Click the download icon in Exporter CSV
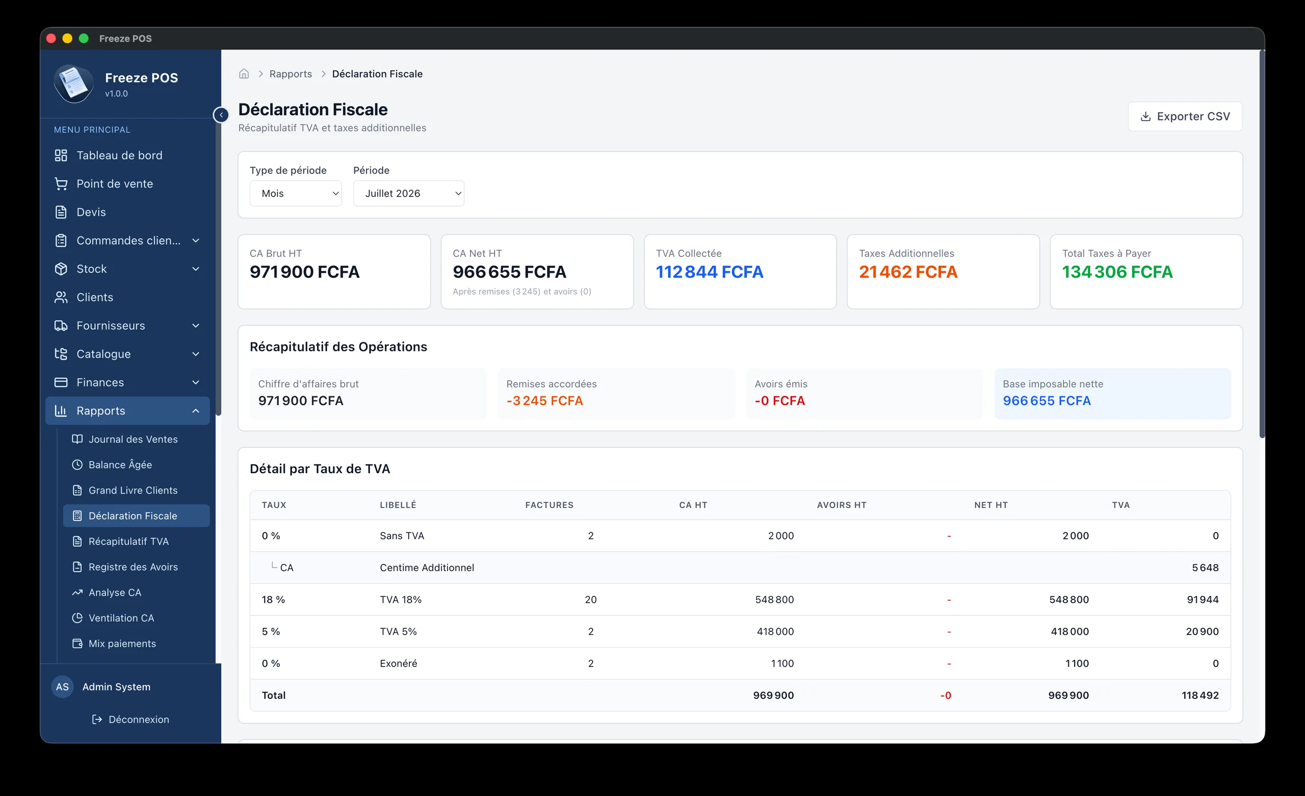Screen dimensions: 1305x796 [x=1145, y=117]
